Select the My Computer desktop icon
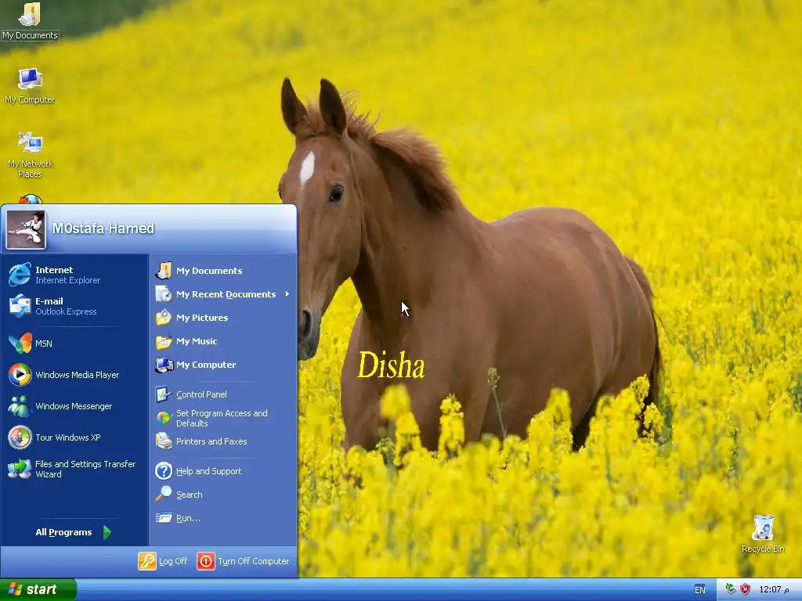The height and width of the screenshot is (601, 802). point(30,85)
